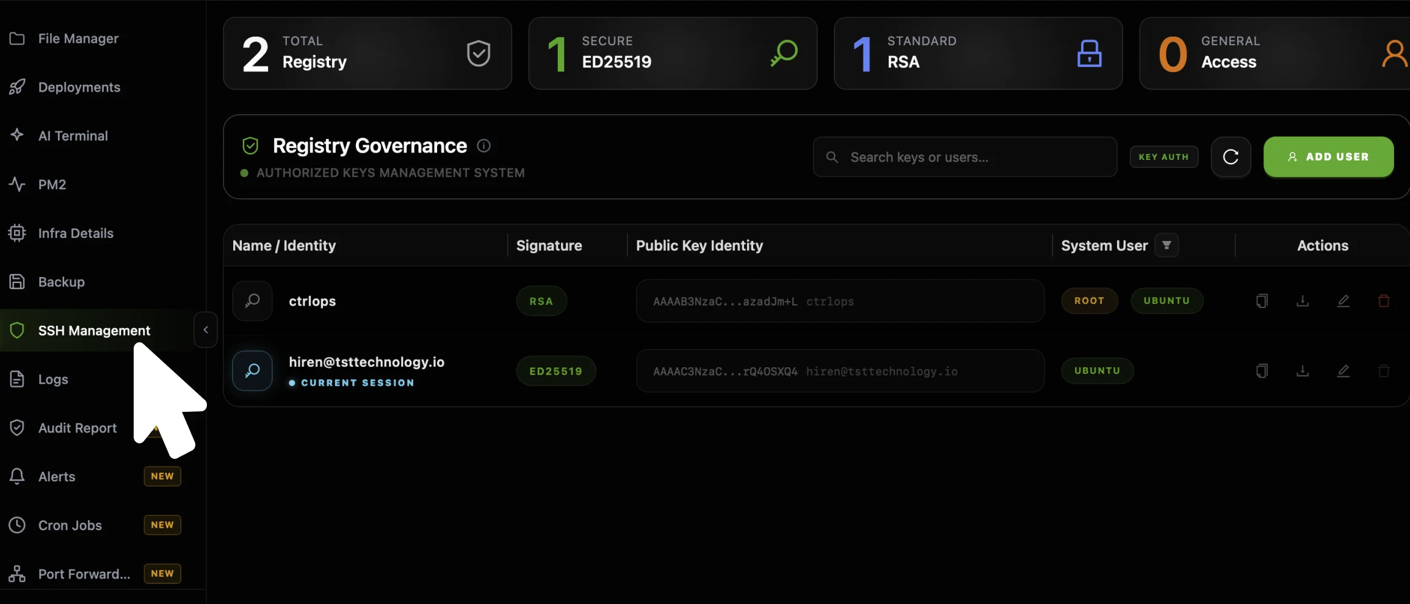Open Infra Details page

click(x=76, y=233)
